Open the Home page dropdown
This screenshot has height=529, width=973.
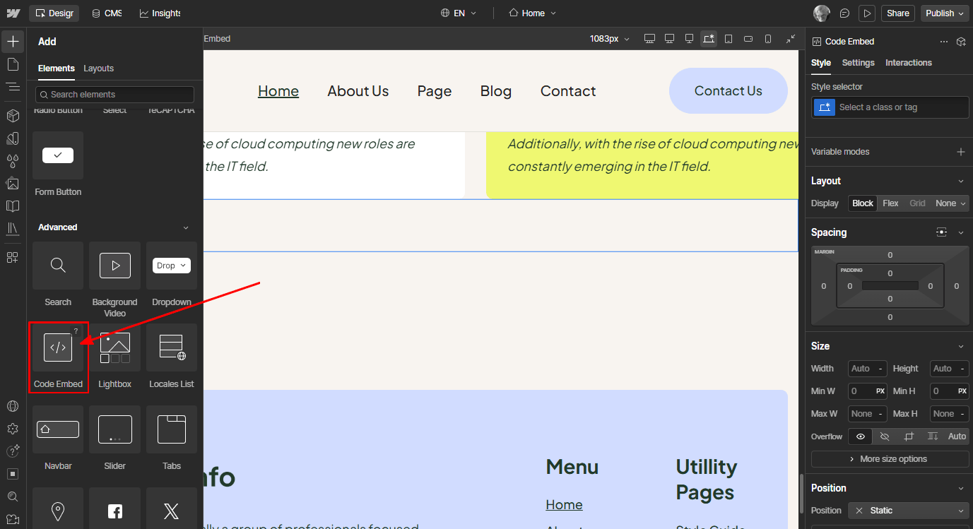(533, 13)
